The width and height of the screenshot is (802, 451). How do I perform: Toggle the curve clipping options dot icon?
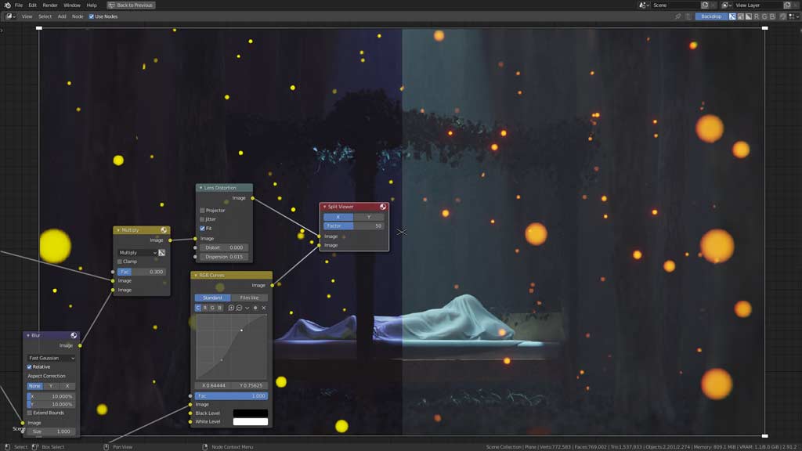(255, 308)
